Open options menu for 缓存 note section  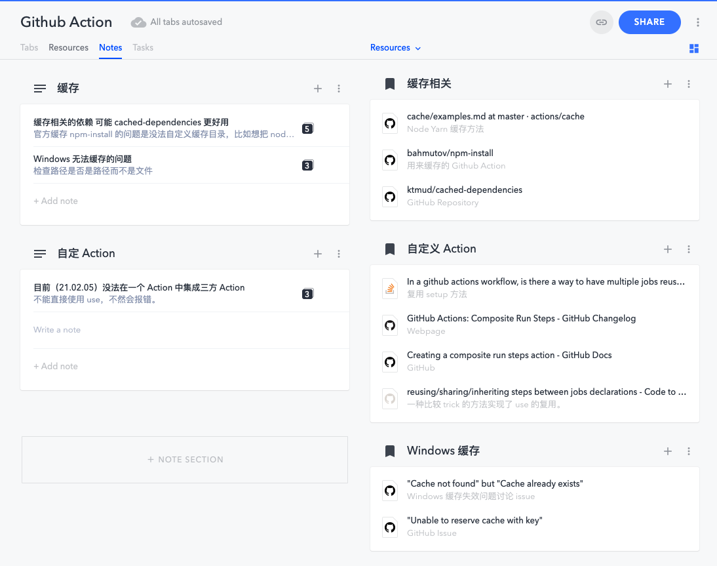coord(338,89)
